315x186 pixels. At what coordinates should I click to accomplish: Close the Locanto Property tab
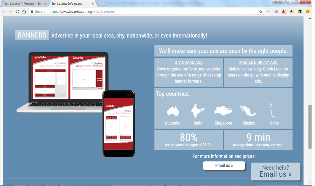click(x=45, y=4)
